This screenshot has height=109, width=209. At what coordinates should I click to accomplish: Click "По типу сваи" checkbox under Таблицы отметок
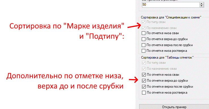144,63
